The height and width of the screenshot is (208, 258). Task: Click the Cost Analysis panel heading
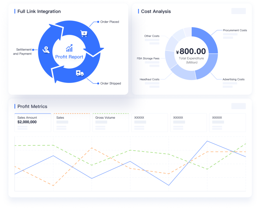pyautogui.click(x=156, y=11)
